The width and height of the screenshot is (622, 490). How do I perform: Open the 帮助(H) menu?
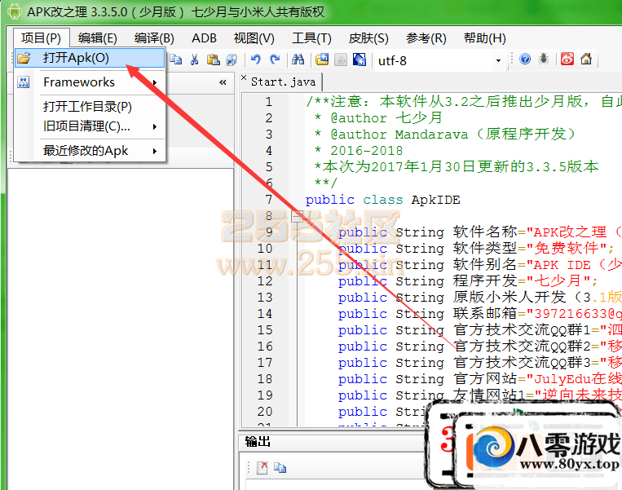tap(485, 38)
